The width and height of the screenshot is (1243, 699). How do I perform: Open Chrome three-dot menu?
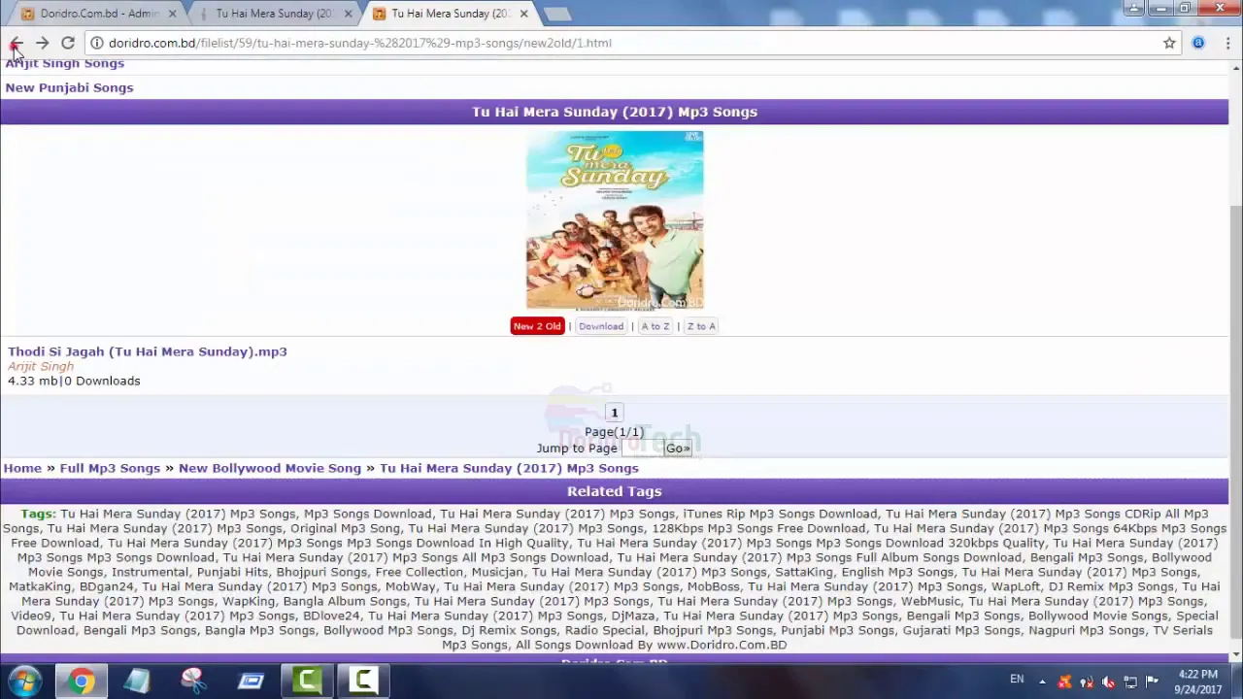(x=1227, y=43)
